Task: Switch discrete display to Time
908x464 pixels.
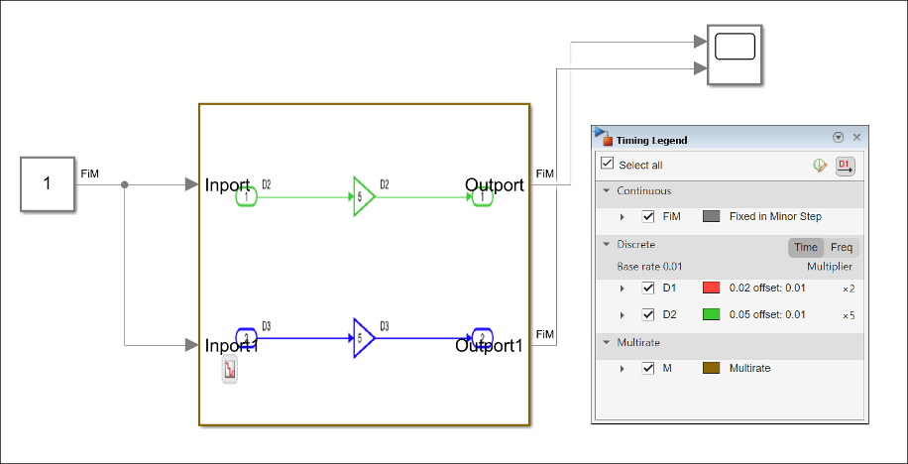Action: [806, 247]
